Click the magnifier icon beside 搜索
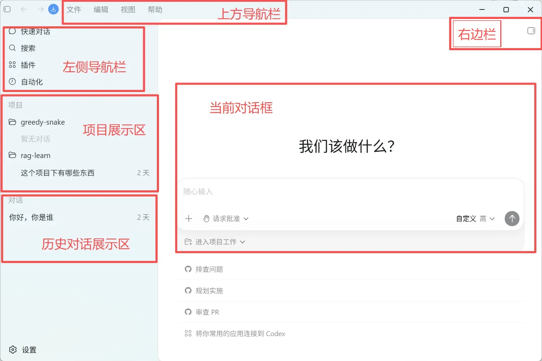 click(12, 48)
